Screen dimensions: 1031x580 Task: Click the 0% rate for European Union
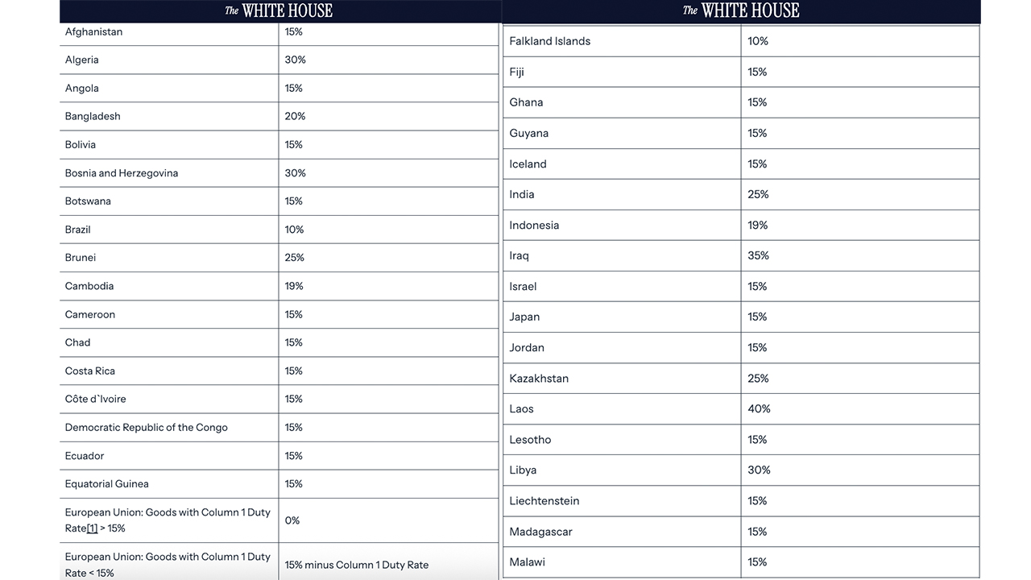[x=292, y=520]
